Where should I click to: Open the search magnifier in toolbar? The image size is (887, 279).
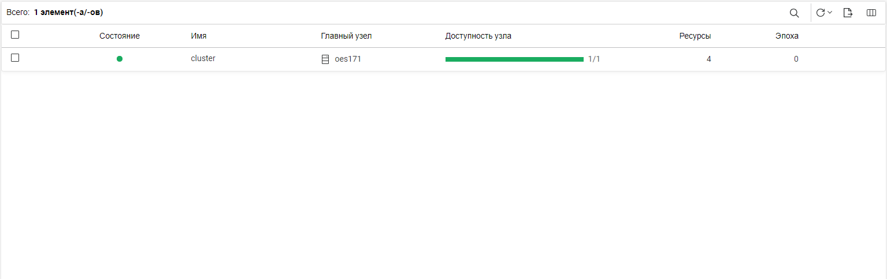[795, 13]
